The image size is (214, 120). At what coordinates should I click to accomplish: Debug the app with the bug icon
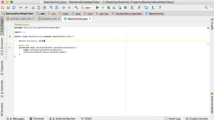tap(108, 8)
